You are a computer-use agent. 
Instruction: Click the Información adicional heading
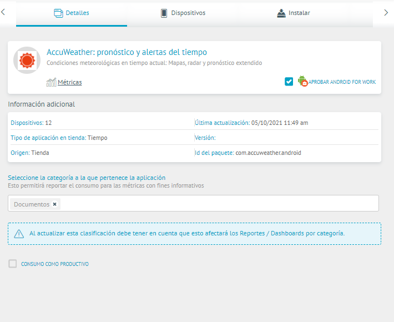[x=42, y=104]
